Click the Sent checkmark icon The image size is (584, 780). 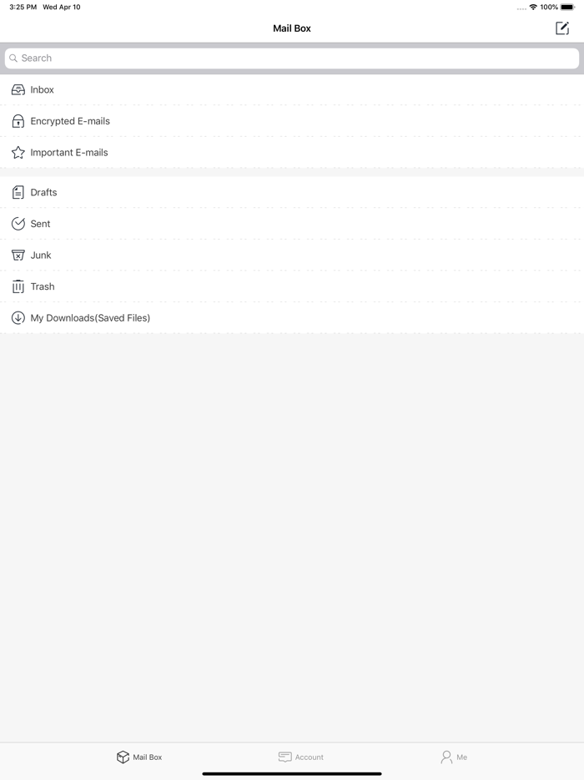pyautogui.click(x=18, y=224)
